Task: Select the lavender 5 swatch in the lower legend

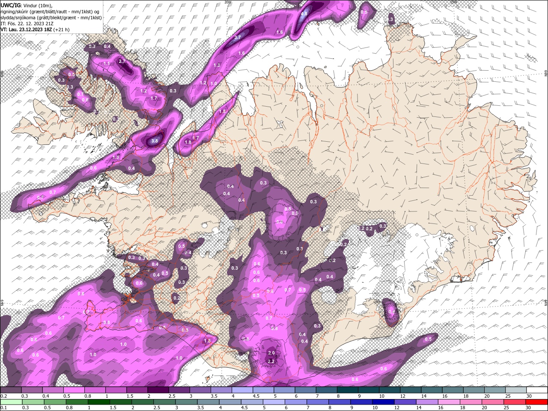Action: pos(274,402)
